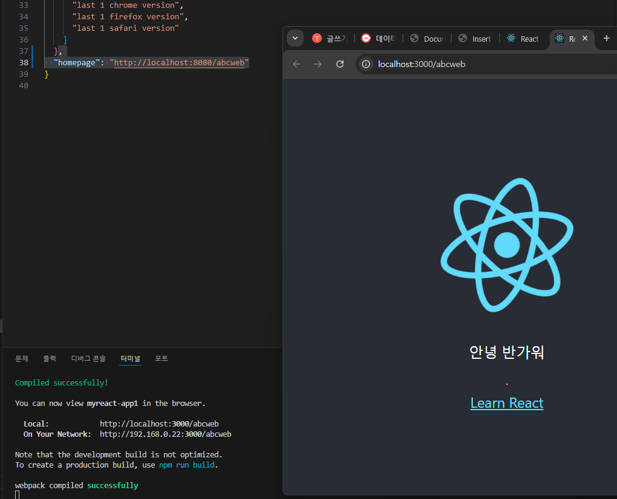
Task: Open the 192.168.0.22:3000/abcweb network link
Action: tap(165, 434)
